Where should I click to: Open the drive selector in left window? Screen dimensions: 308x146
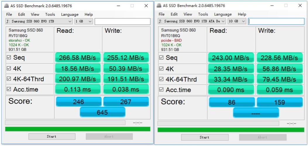(x=39, y=21)
